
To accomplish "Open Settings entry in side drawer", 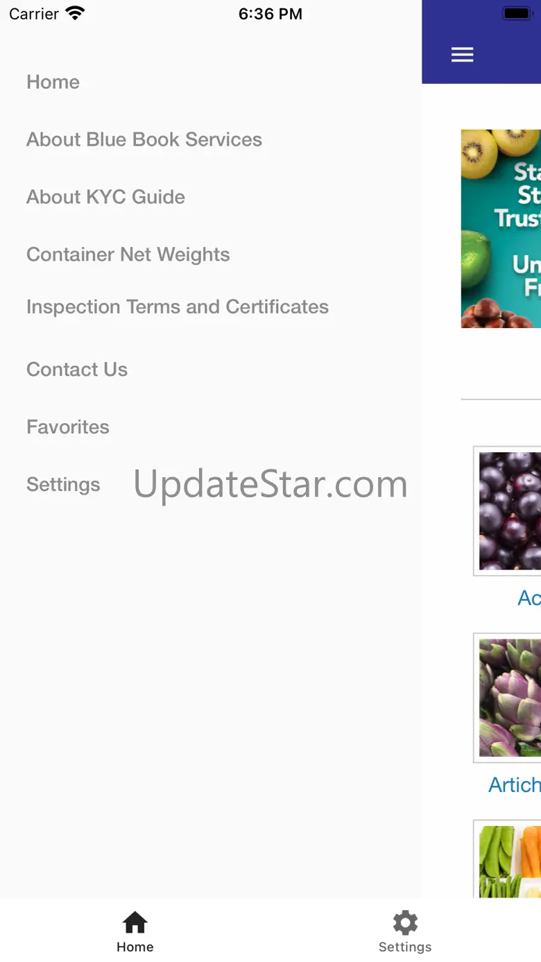I will 63,484.
